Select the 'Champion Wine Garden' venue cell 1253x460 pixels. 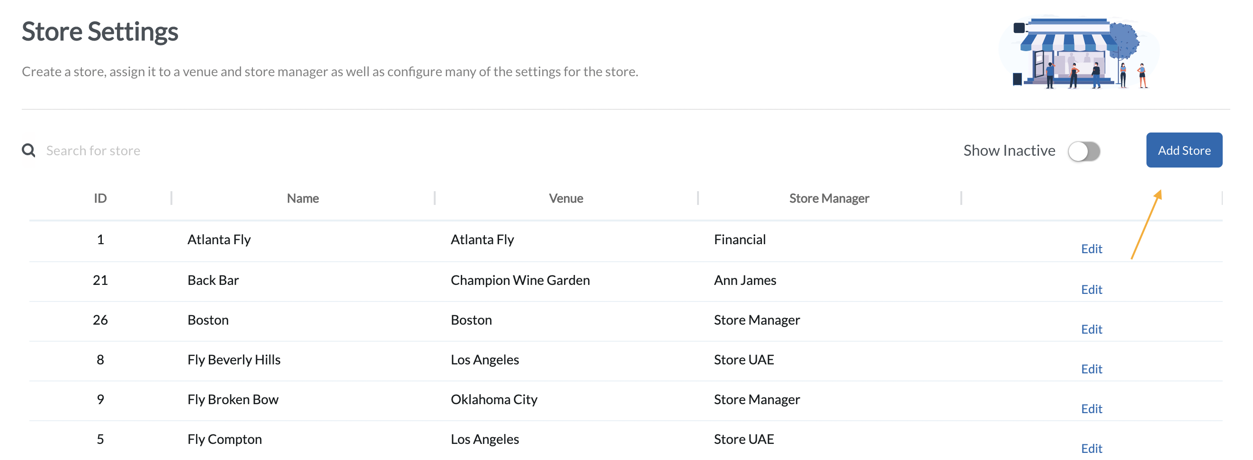click(x=520, y=280)
